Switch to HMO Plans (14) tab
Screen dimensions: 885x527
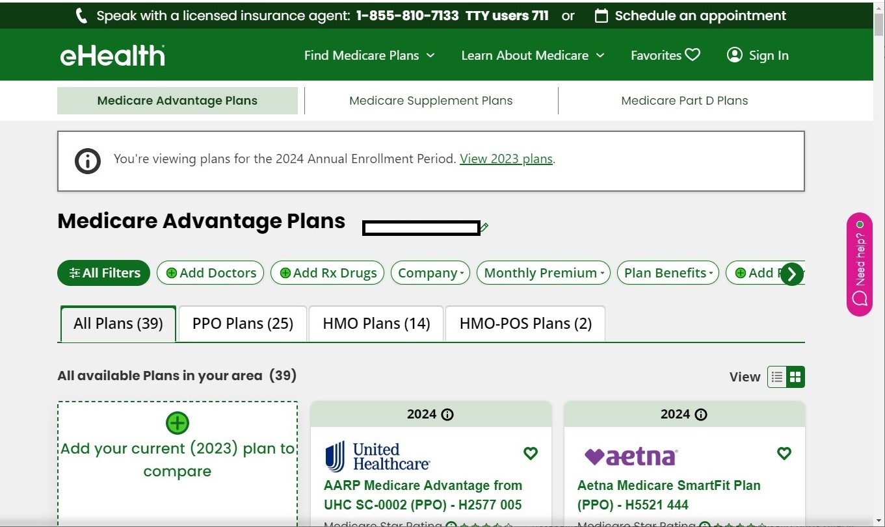376,324
